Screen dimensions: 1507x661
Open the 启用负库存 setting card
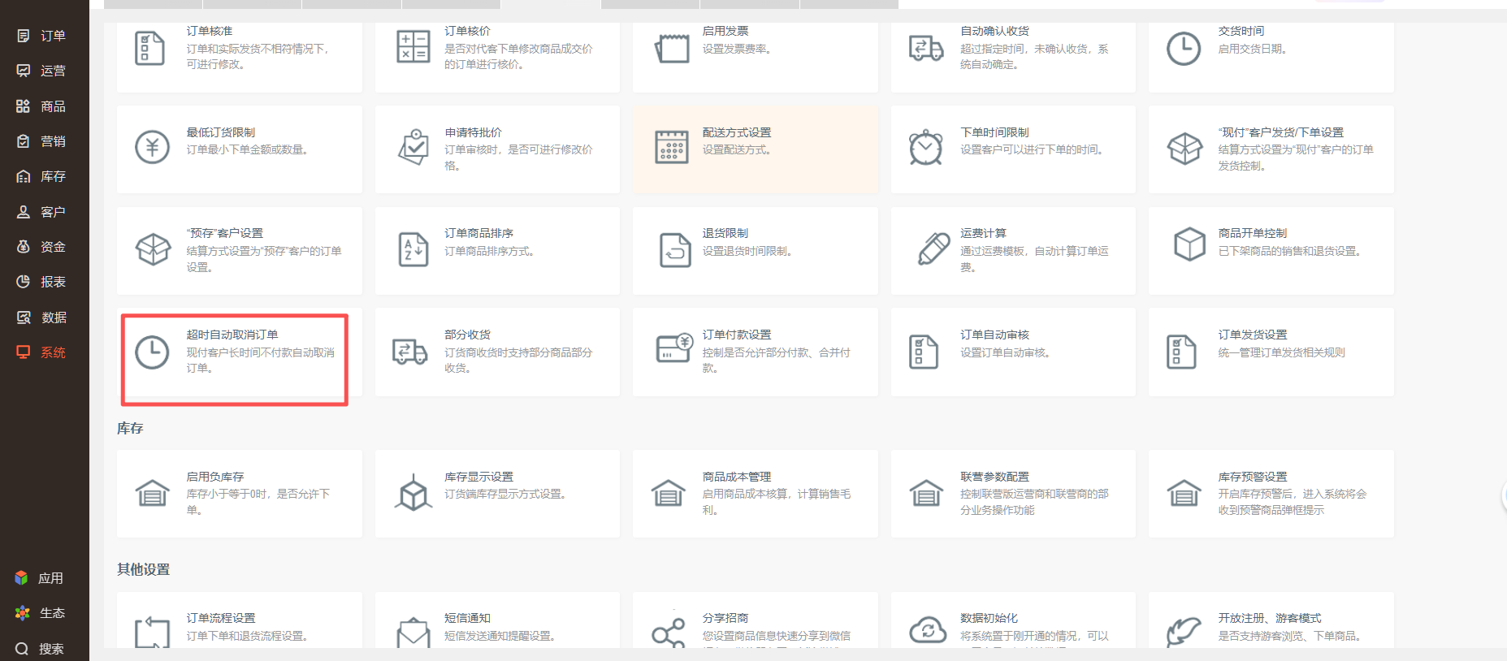click(240, 494)
